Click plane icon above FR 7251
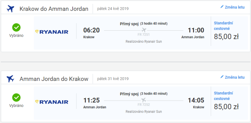The image size is (251, 123). pos(144,30)
